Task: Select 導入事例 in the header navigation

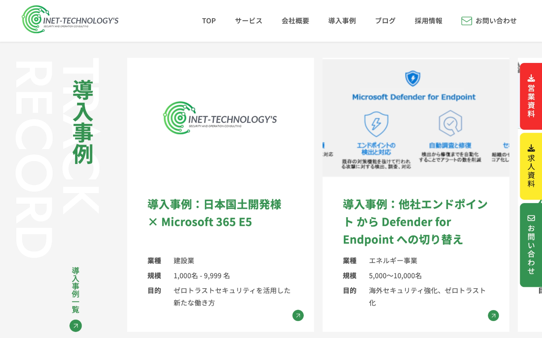Action: [342, 21]
